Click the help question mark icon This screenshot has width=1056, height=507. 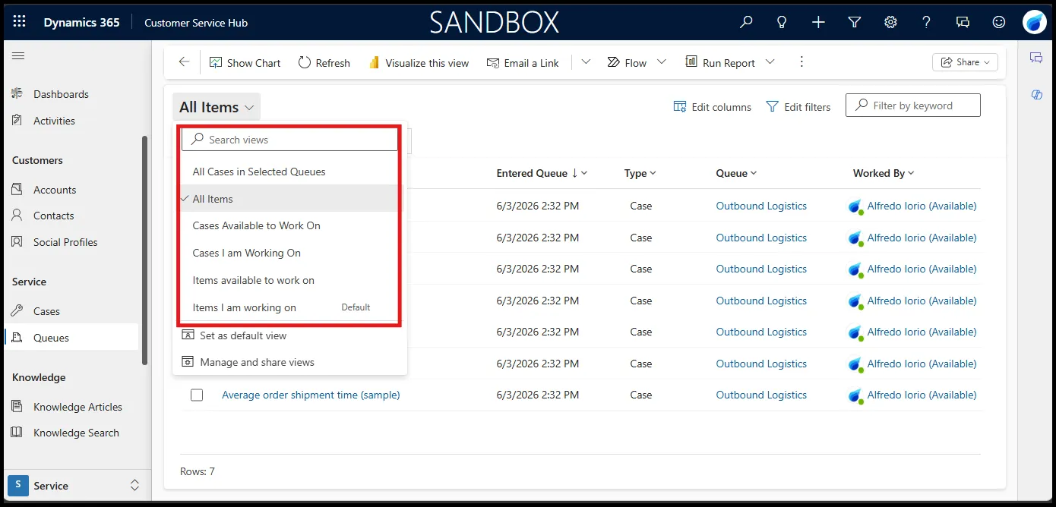pos(926,22)
